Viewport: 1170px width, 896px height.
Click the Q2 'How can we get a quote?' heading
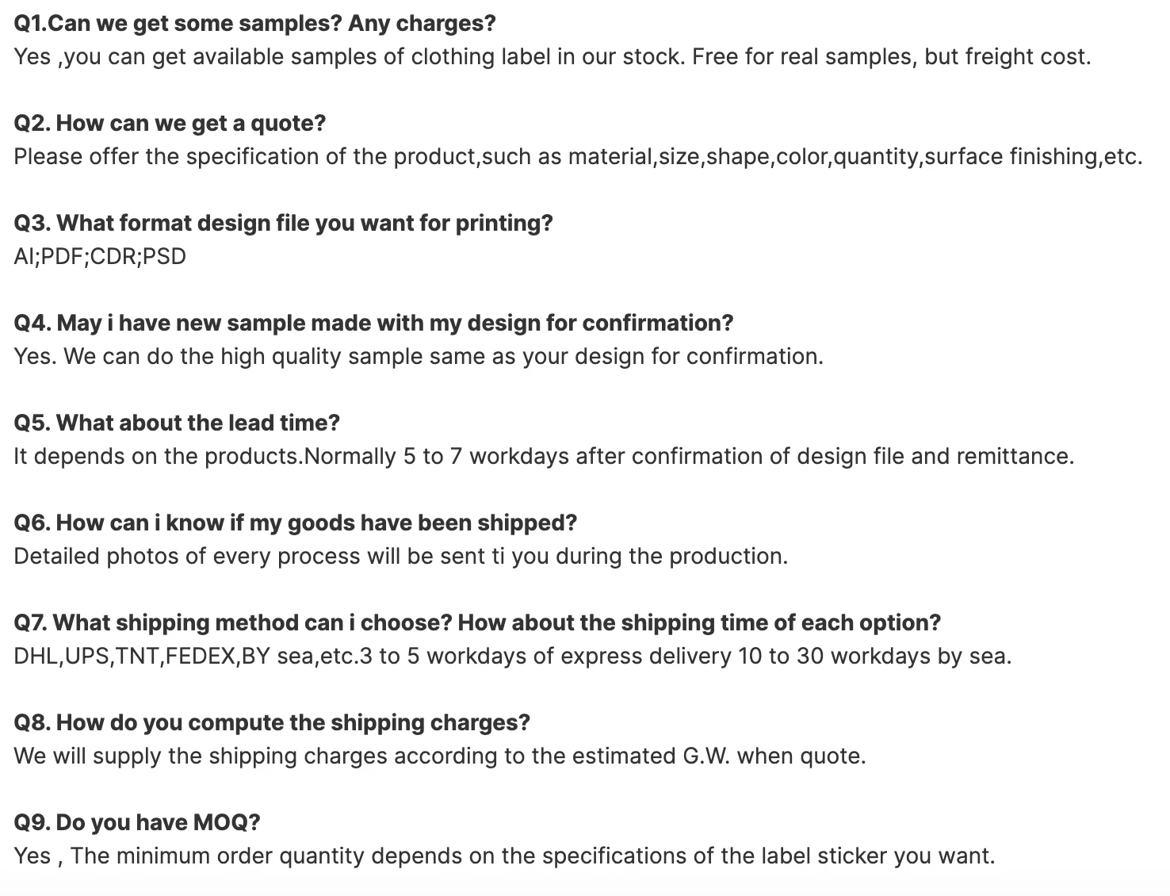(170, 123)
